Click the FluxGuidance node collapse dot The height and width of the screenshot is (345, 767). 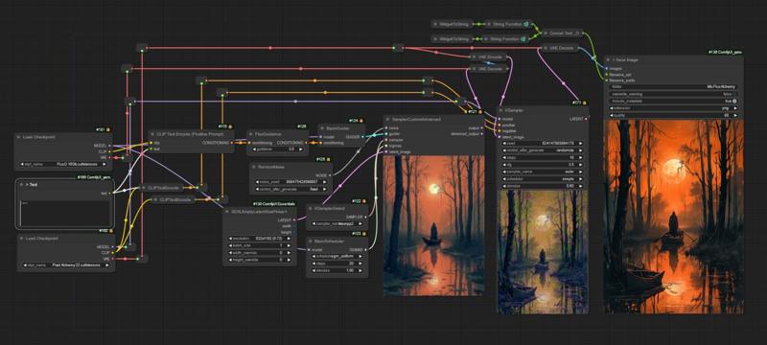click(x=251, y=134)
